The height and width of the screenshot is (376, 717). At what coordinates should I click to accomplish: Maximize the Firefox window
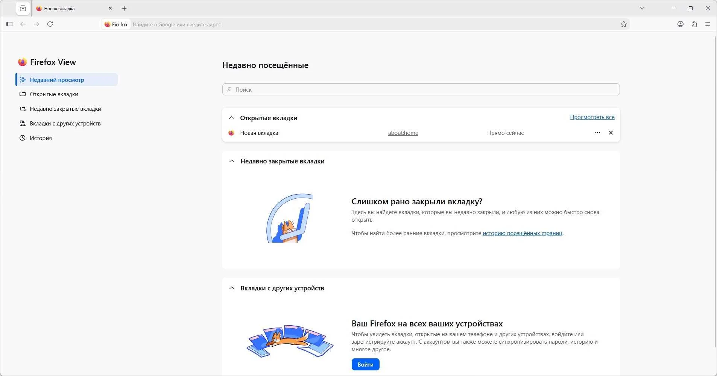(x=691, y=8)
